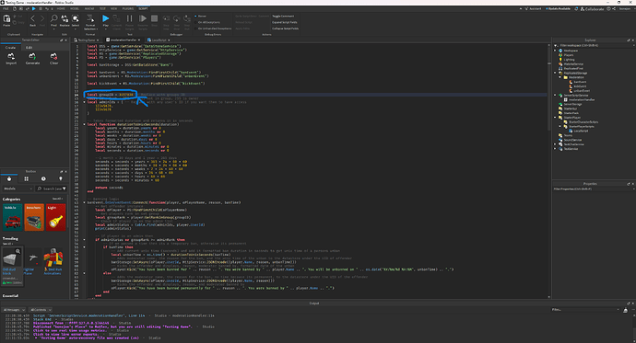Open Toolbox Inventory grid tab icon
The height and width of the screenshot is (343, 636).
(x=27, y=178)
